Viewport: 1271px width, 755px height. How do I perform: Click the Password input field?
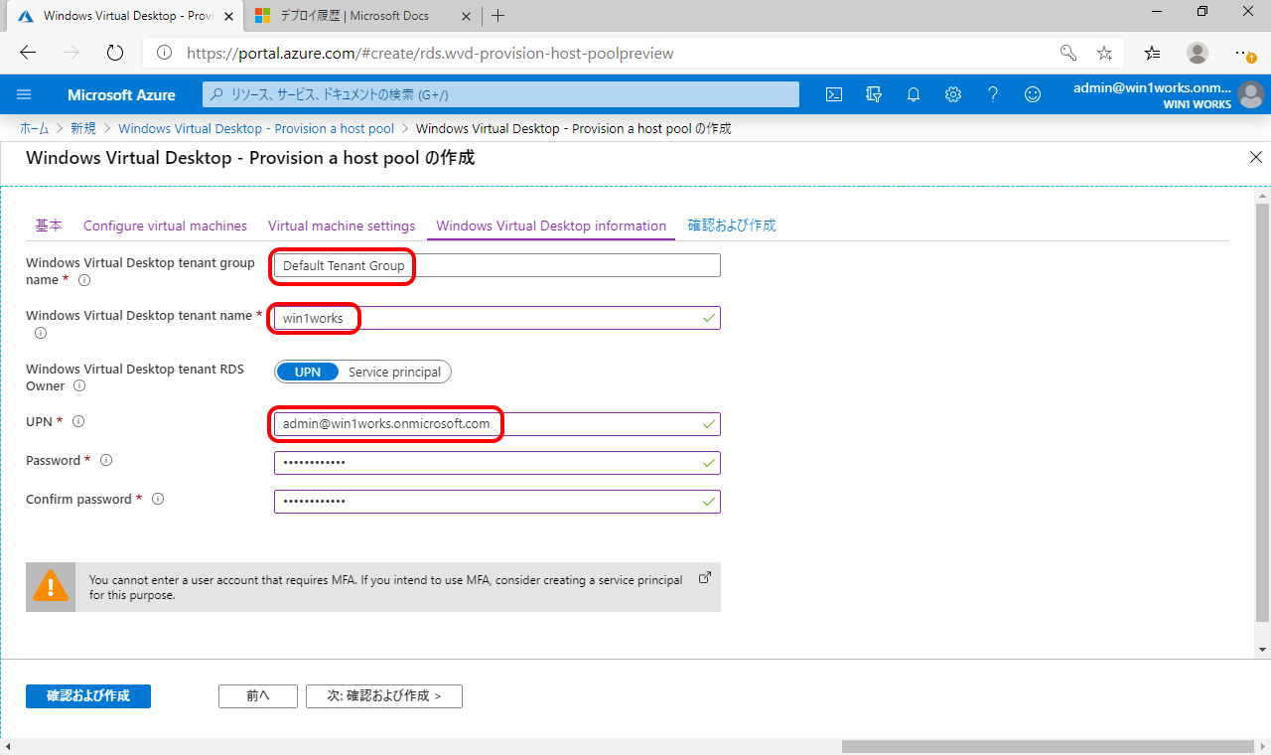click(x=497, y=463)
